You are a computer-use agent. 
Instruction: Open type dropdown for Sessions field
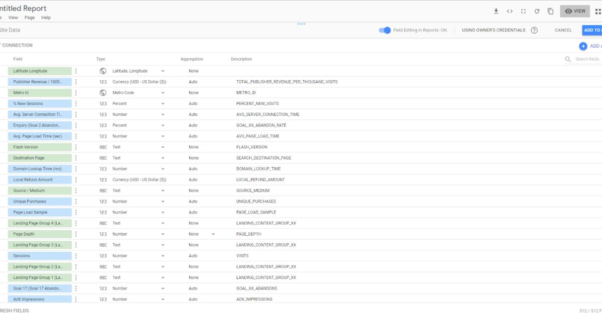[163, 256]
